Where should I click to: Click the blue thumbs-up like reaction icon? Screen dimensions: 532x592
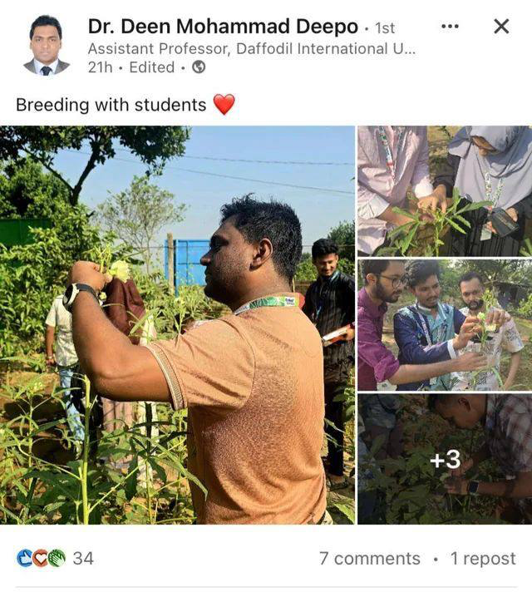(x=25, y=559)
